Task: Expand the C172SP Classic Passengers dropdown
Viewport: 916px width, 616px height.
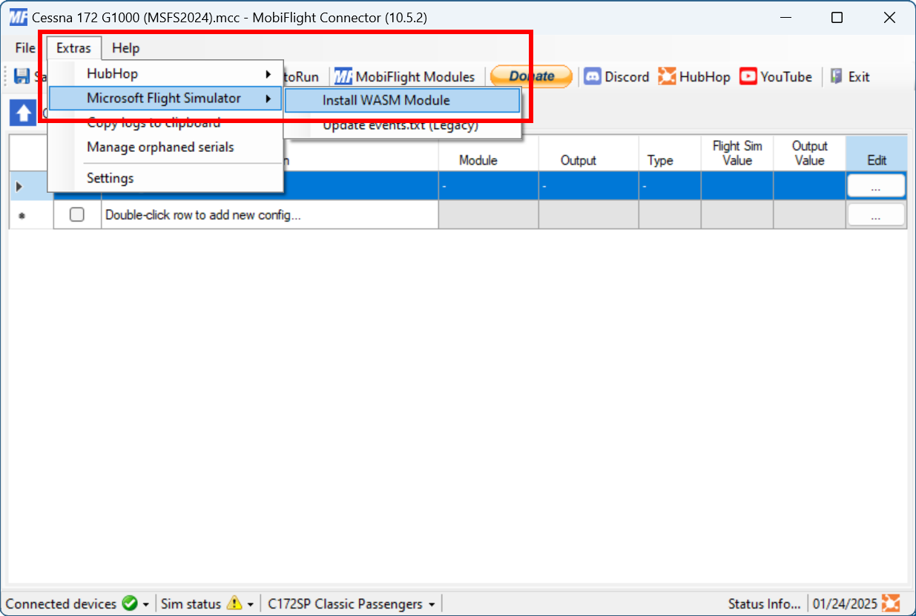Action: click(x=432, y=604)
